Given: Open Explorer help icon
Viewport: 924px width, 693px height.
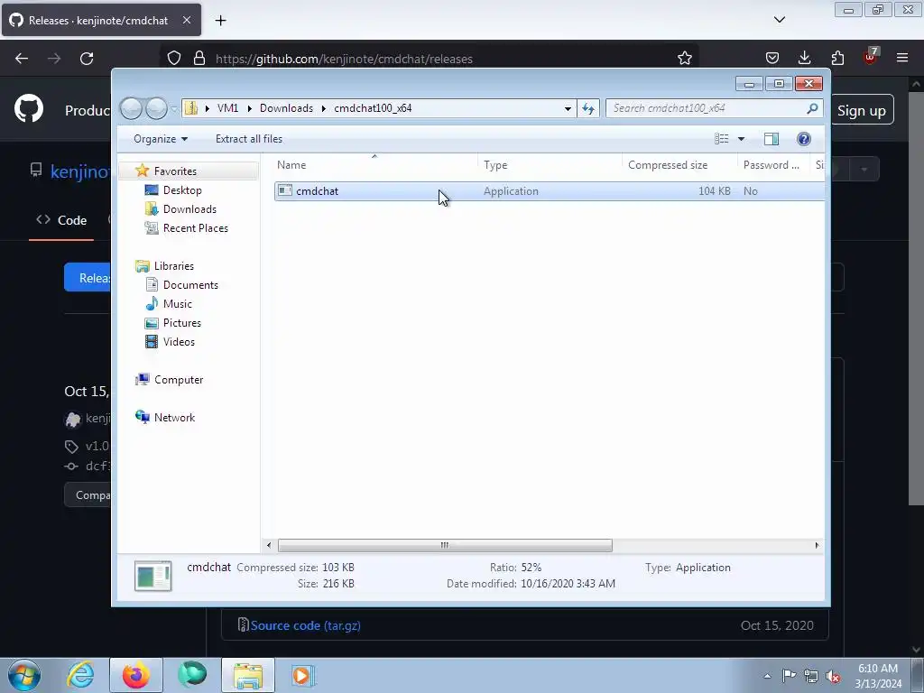Looking at the screenshot, I should (804, 139).
